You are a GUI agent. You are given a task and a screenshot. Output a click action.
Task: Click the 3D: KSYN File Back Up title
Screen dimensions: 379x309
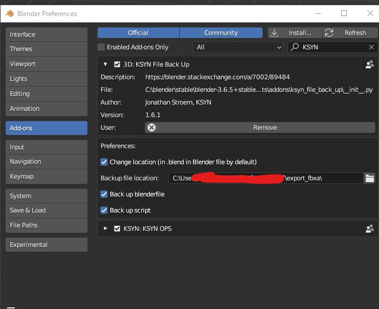point(156,64)
